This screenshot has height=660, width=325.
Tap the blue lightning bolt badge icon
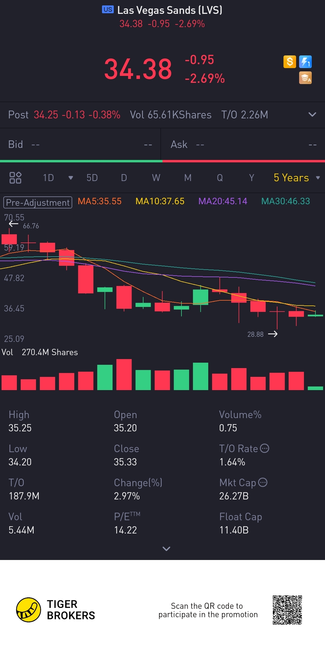[305, 62]
